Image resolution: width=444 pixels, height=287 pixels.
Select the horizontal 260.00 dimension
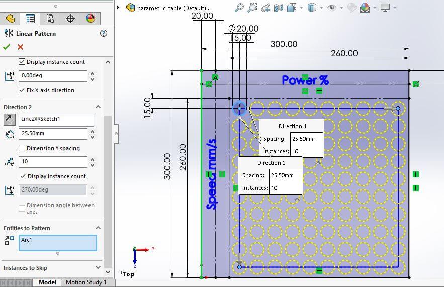344,53
